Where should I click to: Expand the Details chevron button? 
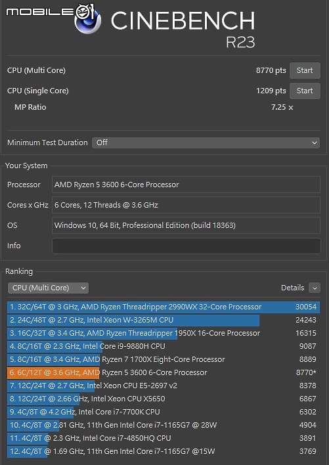coord(315,288)
